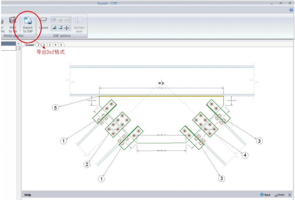Click callout bubble 4 in the drawing

245,155
